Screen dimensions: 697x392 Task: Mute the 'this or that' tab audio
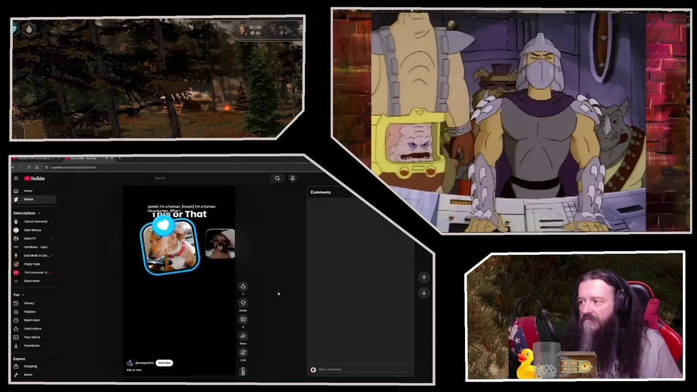click(x=106, y=158)
